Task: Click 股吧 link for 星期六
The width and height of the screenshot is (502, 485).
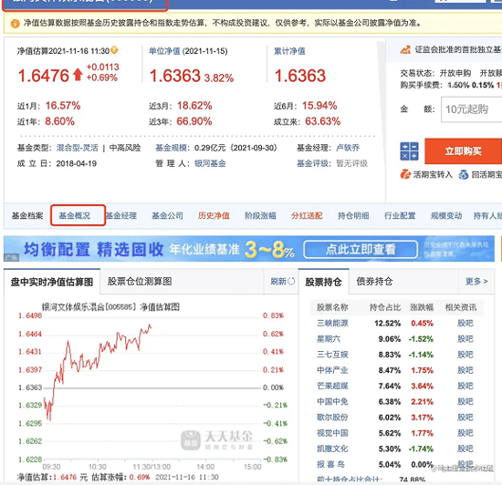Action: (465, 339)
